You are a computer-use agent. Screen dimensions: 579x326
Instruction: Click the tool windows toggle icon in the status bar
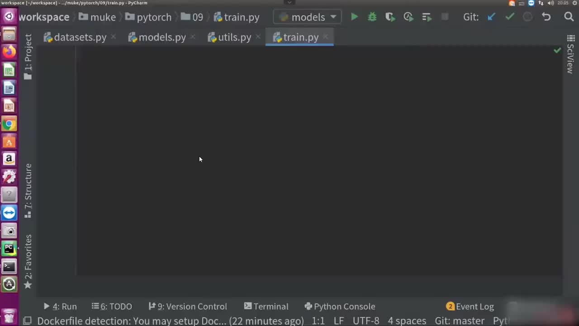27,321
